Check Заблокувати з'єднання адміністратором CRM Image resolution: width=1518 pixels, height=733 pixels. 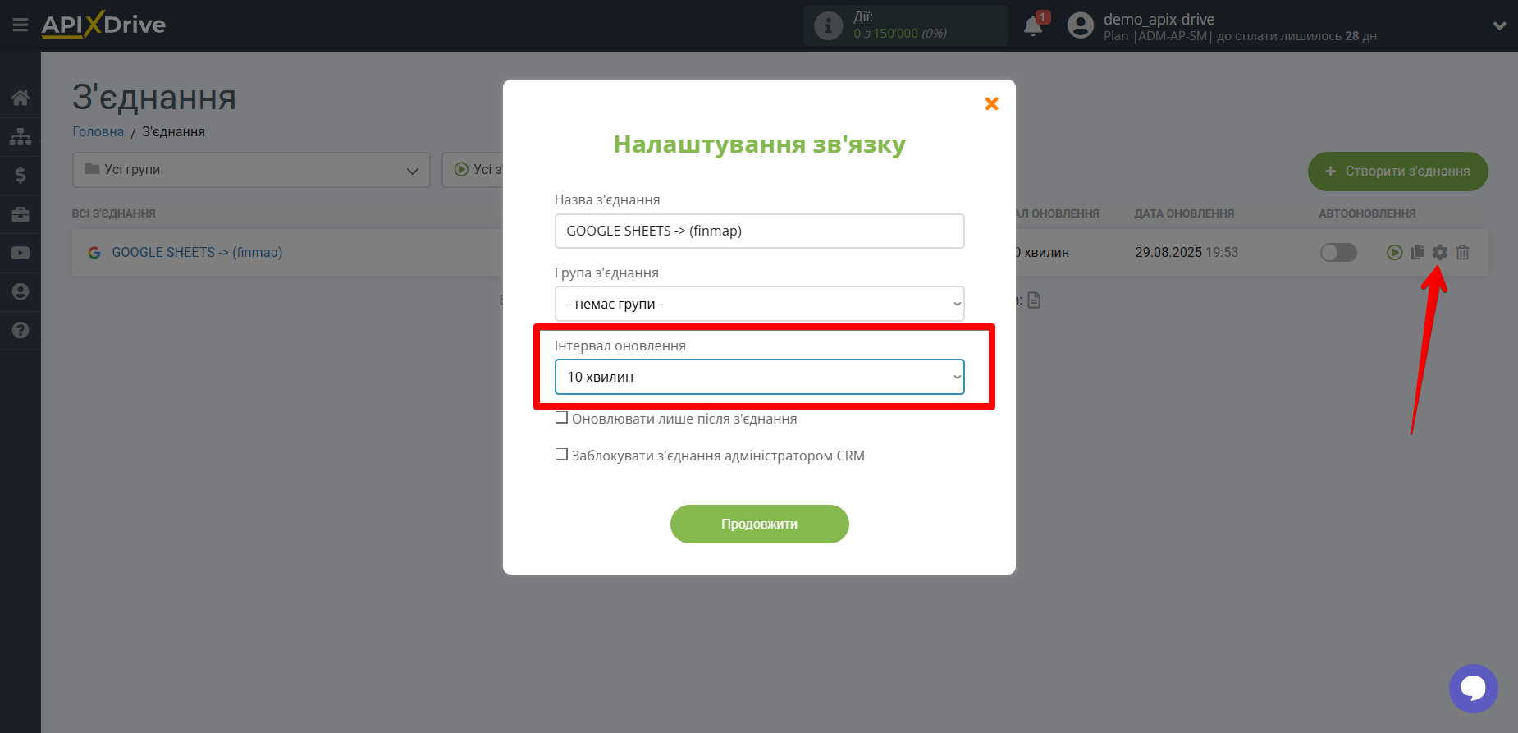(561, 455)
